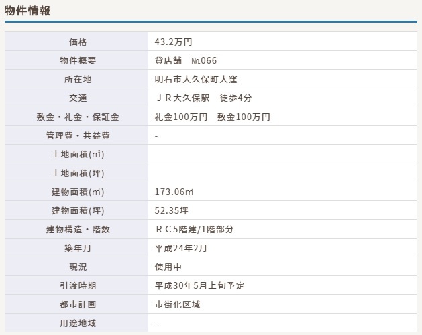Select the 交通 row label
Viewport: 422px width, 335px height.
[78, 98]
